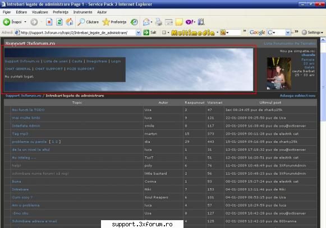326x228 pixels.
Task: Click the profile photo thumbnail
Action: [279, 73]
